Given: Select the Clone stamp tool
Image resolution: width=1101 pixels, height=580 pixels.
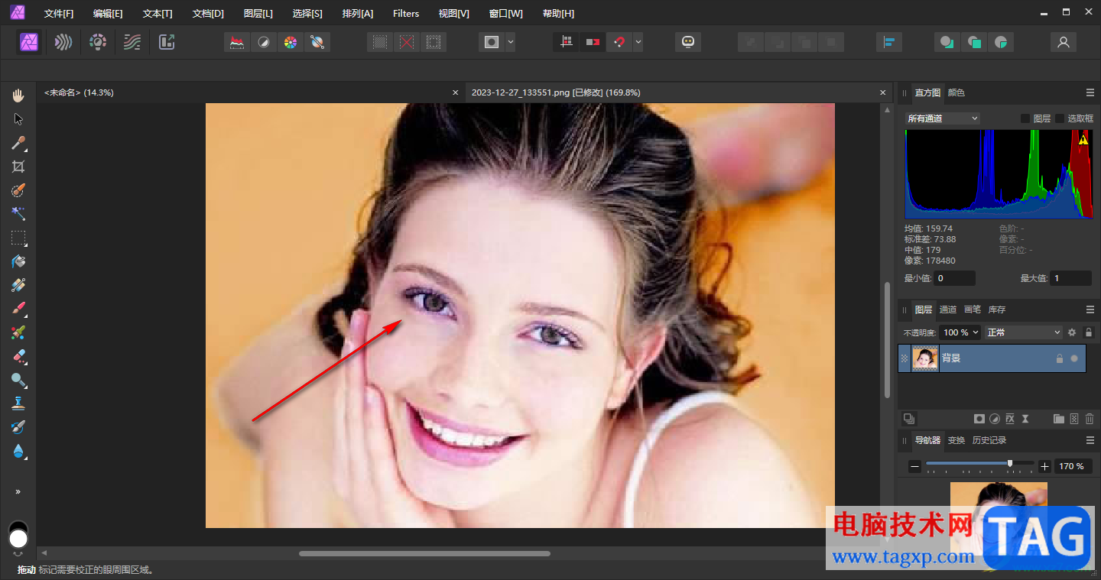Looking at the screenshot, I should click(18, 403).
